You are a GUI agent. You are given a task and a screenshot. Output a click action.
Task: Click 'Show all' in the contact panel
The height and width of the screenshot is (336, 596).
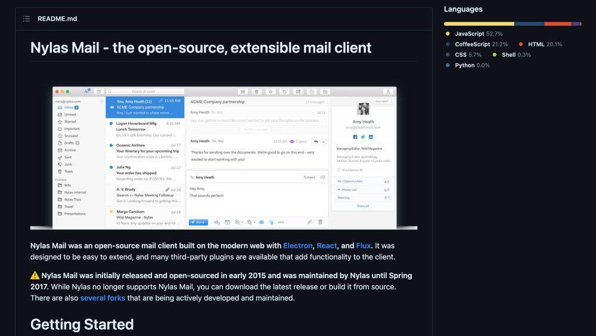click(363, 206)
